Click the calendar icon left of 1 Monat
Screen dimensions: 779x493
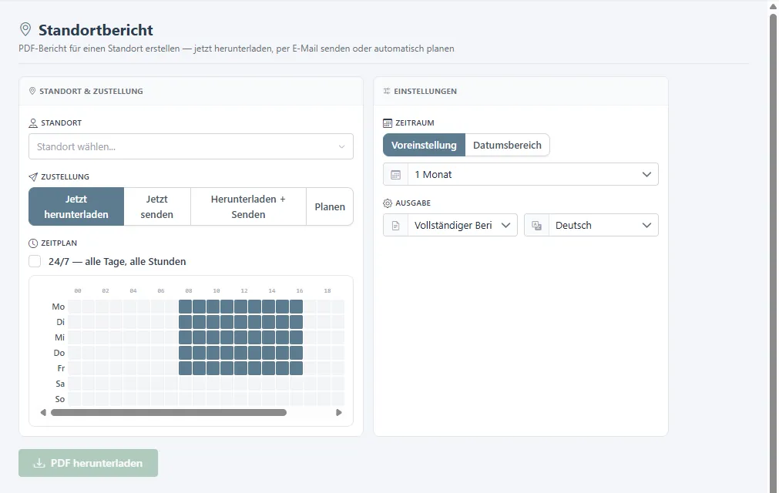[396, 175]
